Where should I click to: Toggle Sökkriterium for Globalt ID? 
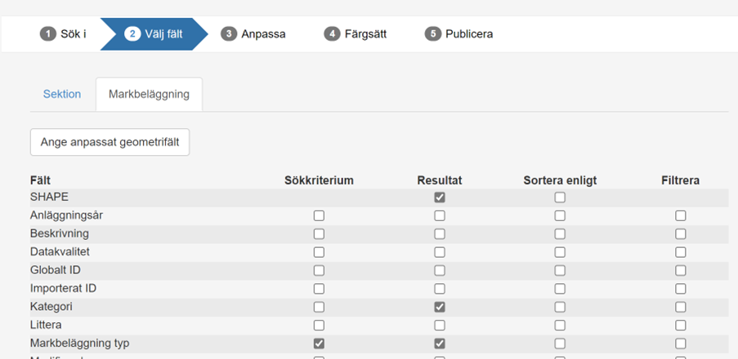(319, 271)
